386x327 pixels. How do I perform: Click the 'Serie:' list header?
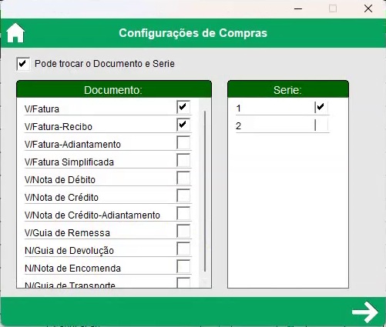point(288,90)
